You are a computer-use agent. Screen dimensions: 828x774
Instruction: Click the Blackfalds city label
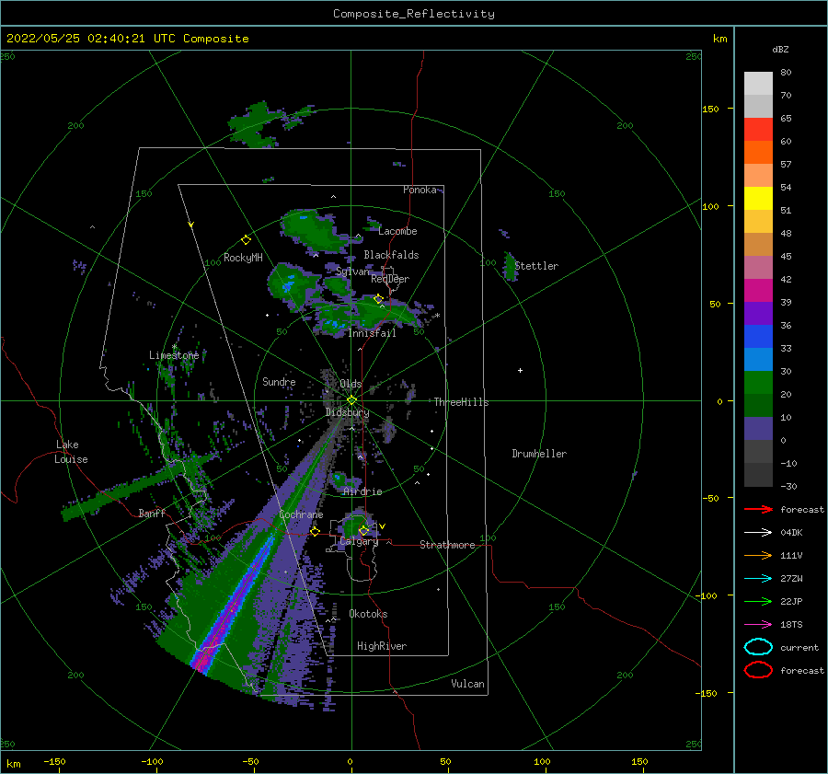[391, 255]
